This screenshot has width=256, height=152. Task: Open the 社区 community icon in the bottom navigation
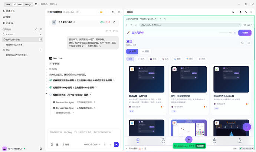163,141
